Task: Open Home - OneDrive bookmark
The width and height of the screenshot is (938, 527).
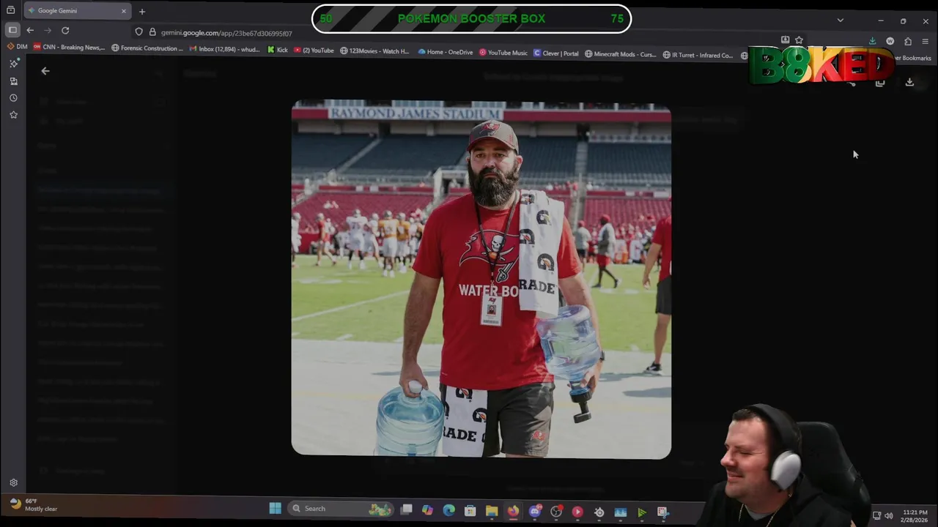Action: pos(446,52)
